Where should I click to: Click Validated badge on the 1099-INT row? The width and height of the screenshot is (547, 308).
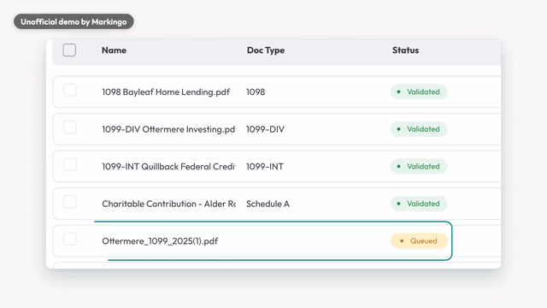coord(419,167)
